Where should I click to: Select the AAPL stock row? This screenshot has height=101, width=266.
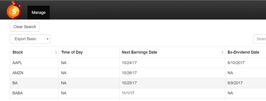(x=138, y=63)
